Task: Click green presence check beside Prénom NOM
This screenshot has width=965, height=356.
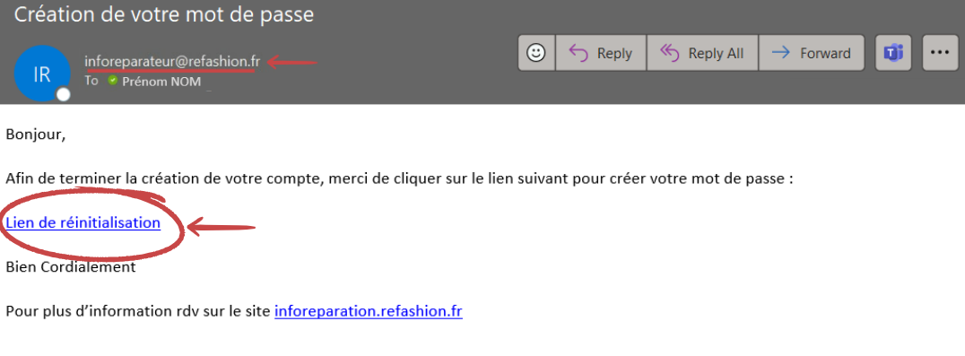Action: pos(112,81)
